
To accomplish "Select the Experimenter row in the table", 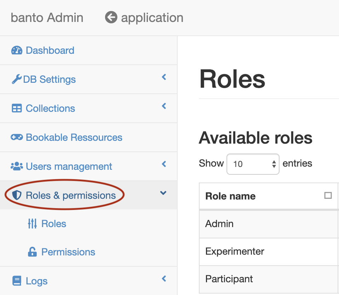I will 234,251.
